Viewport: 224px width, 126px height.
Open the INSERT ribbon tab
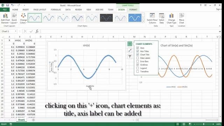26,9
